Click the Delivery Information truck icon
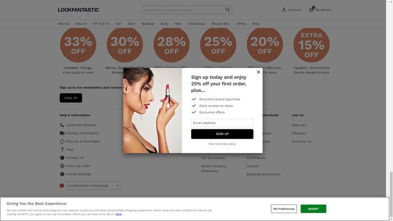 tap(62, 133)
